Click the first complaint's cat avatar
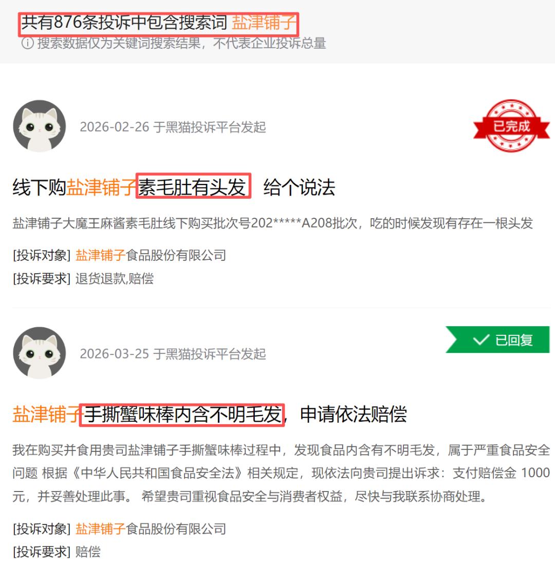The image size is (555, 566). point(40,126)
